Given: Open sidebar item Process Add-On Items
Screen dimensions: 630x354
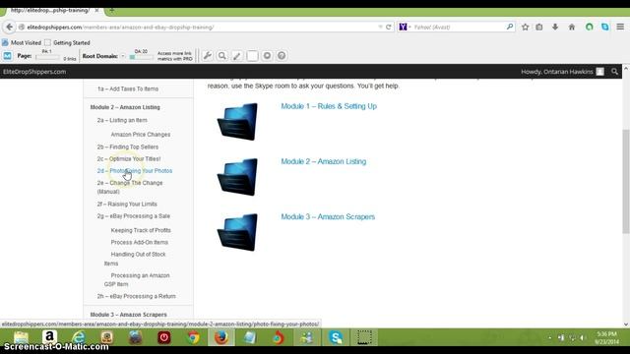Looking at the screenshot, I should (x=140, y=243).
